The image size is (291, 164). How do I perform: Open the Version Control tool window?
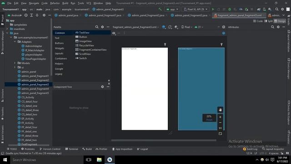[x=50, y=149]
